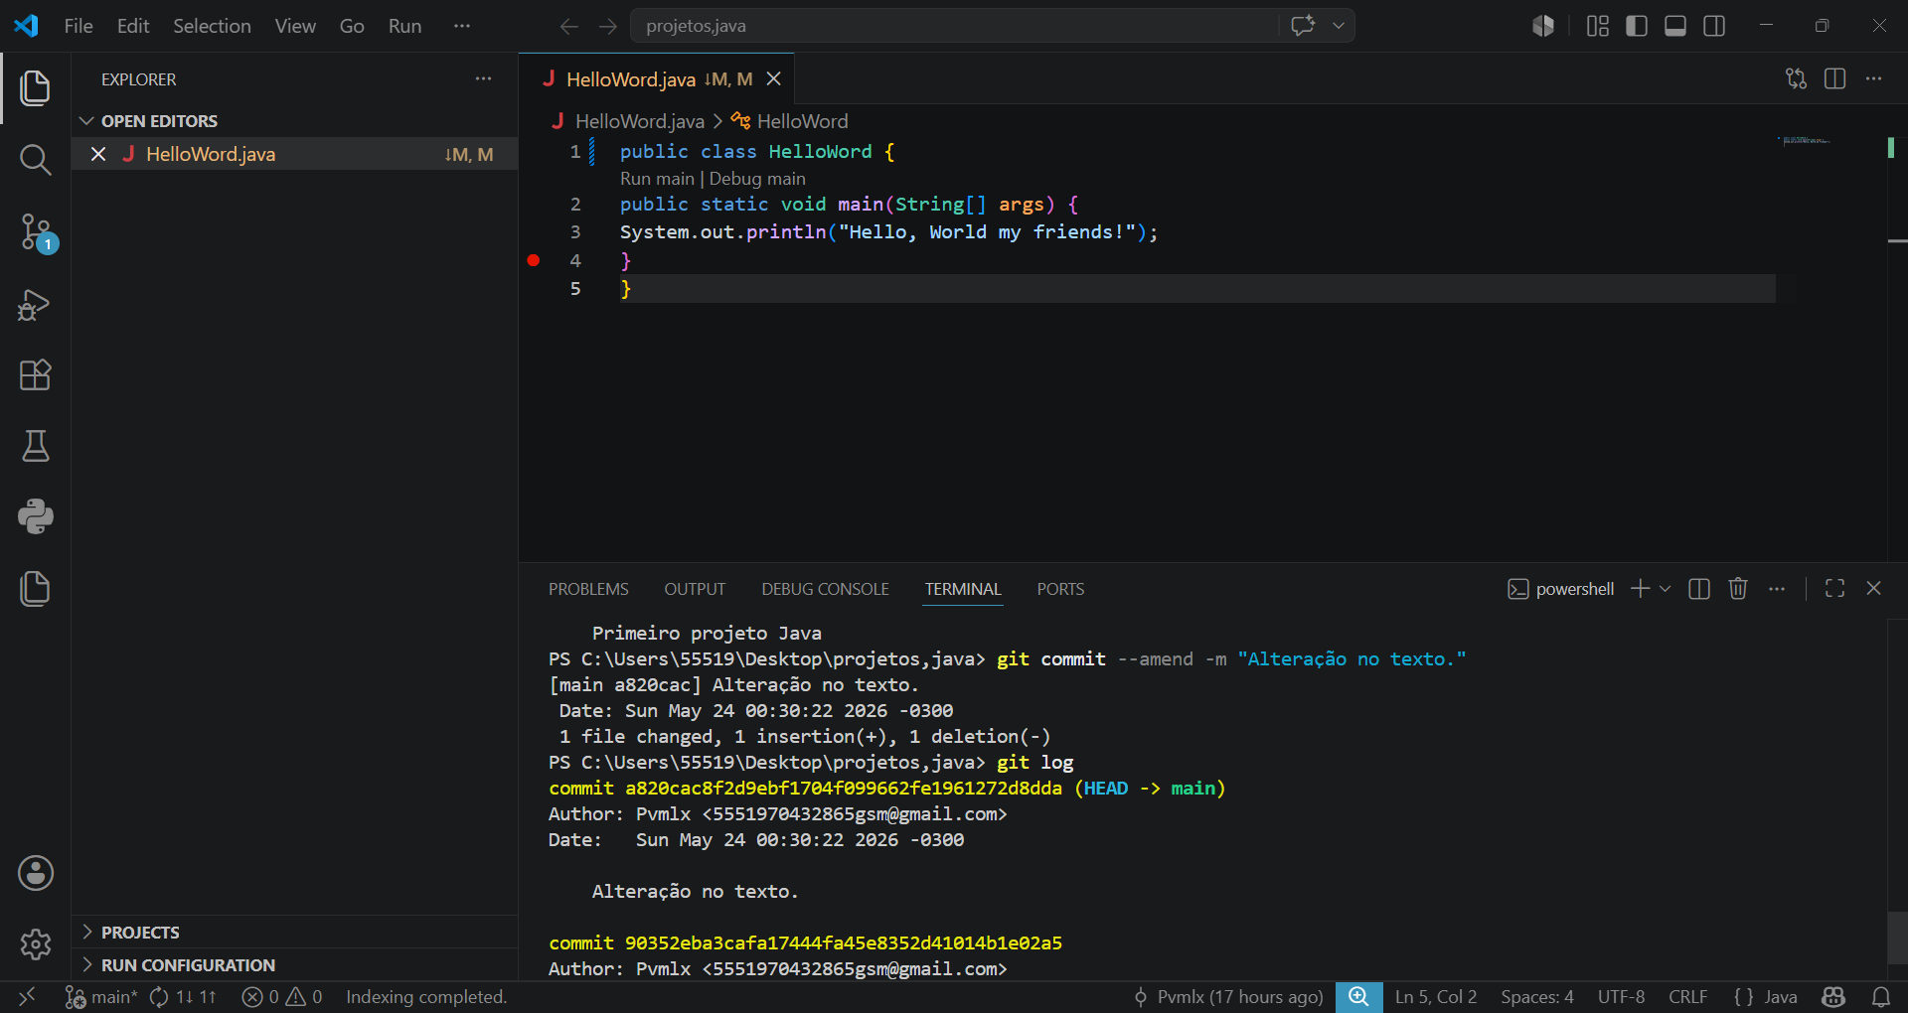
Task: Open the chat dropdown arrow in title bar
Action: [1339, 26]
